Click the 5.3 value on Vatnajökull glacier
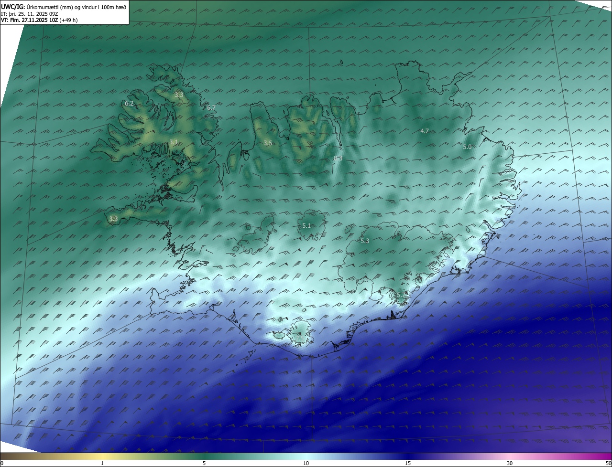 365,241
